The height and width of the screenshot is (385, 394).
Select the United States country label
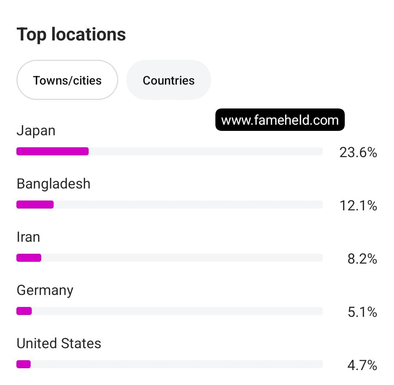pos(59,343)
